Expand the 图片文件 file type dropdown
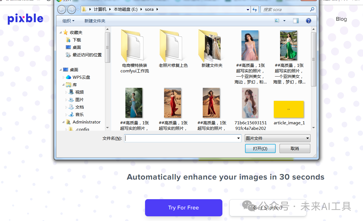The width and height of the screenshot is (363, 221). tap(307, 138)
